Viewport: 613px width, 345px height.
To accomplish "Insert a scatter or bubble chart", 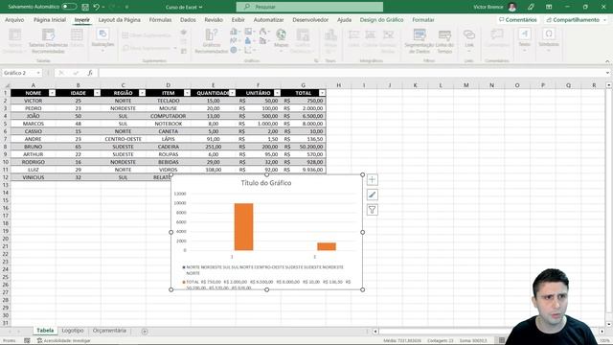I will click(x=248, y=50).
